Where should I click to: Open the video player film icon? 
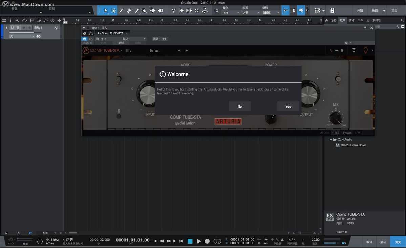click(332, 11)
